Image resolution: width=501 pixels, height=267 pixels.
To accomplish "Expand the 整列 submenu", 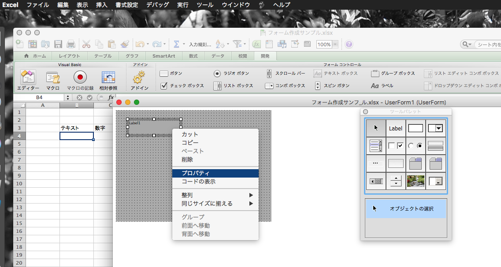I will click(x=215, y=195).
